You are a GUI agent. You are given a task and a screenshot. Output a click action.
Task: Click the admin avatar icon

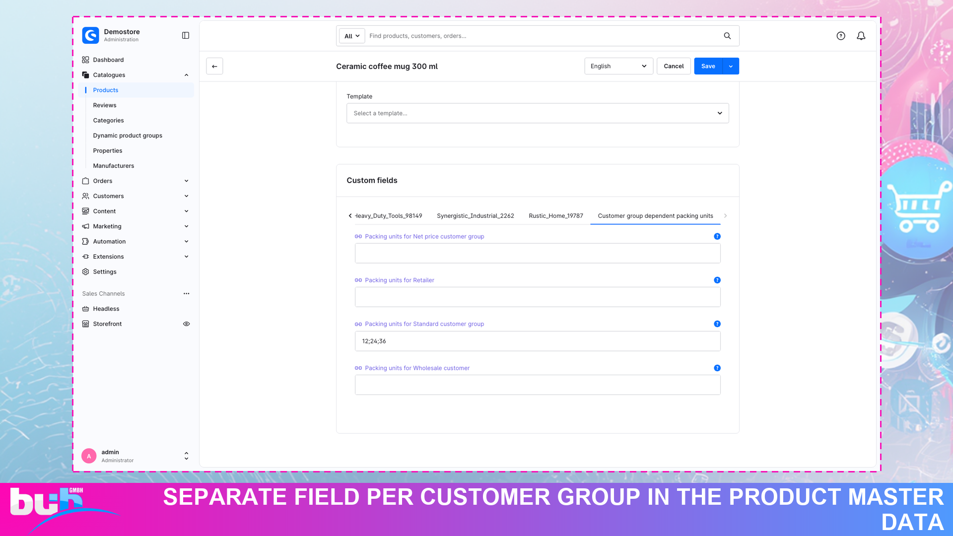click(x=89, y=456)
